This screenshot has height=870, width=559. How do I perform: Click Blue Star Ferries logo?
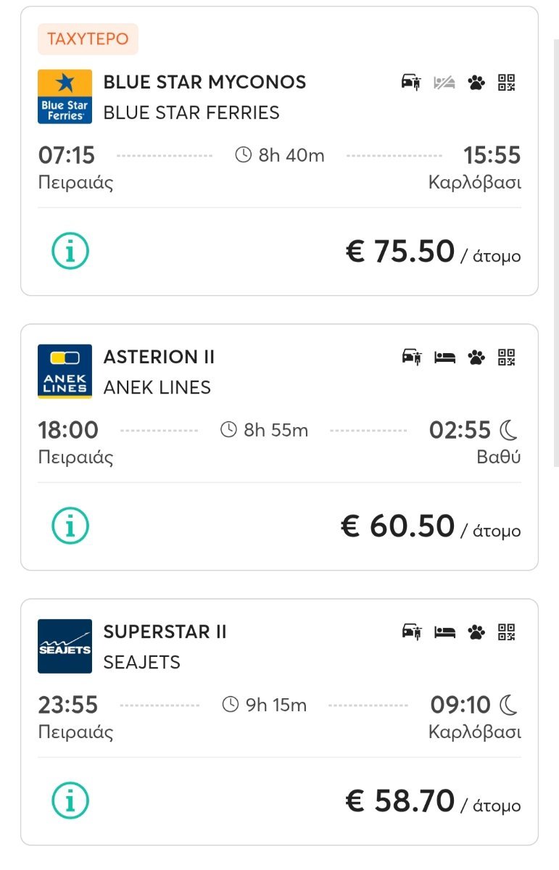pos(65,96)
